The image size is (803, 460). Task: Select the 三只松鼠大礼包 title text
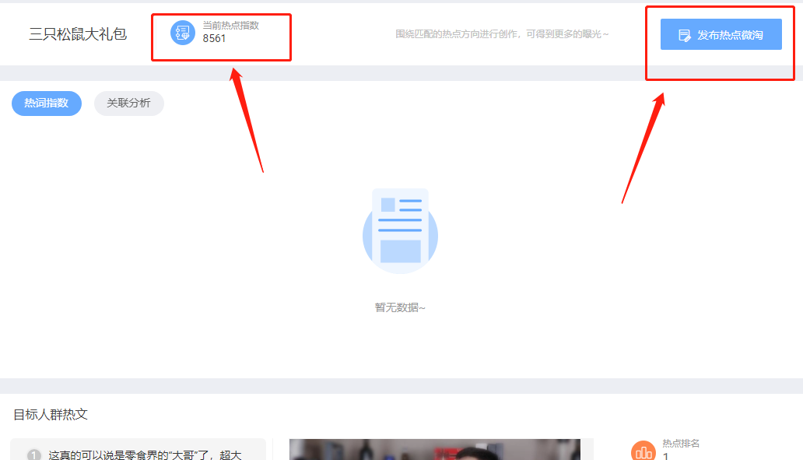(x=78, y=34)
